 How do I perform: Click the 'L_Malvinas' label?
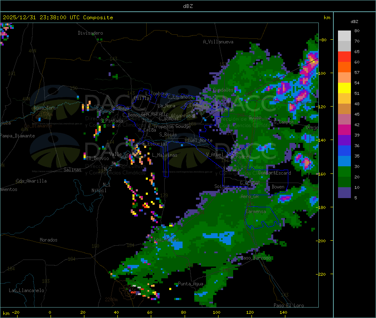click(x=165, y=155)
